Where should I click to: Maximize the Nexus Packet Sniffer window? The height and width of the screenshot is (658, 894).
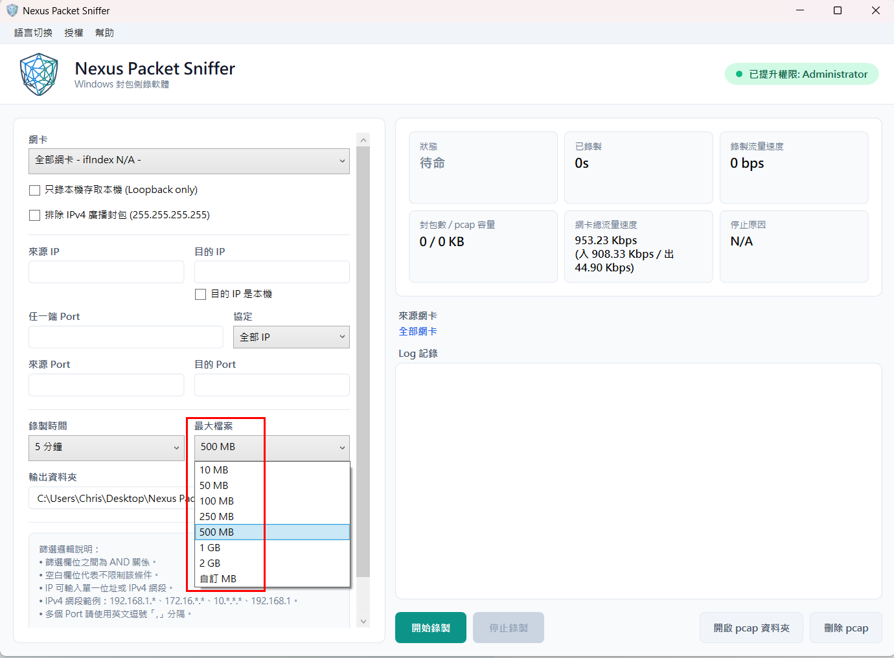(x=838, y=10)
